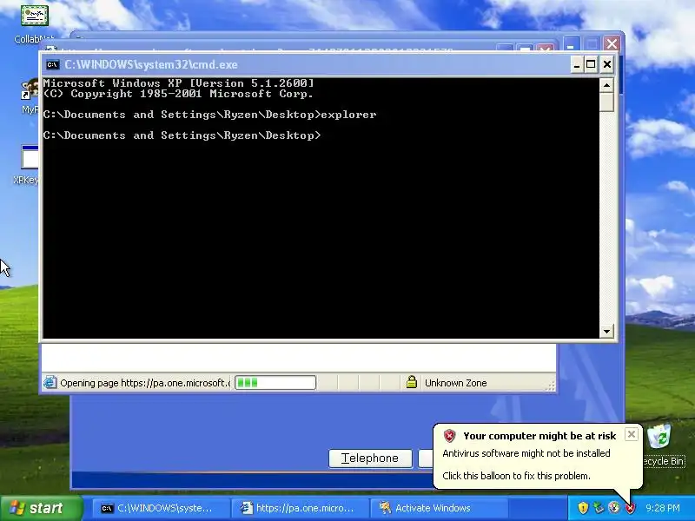Click the '(C) Copyright 1985-2001 Microsoft Corp.' line
Viewport: 695px width, 521px height.
click(x=178, y=94)
